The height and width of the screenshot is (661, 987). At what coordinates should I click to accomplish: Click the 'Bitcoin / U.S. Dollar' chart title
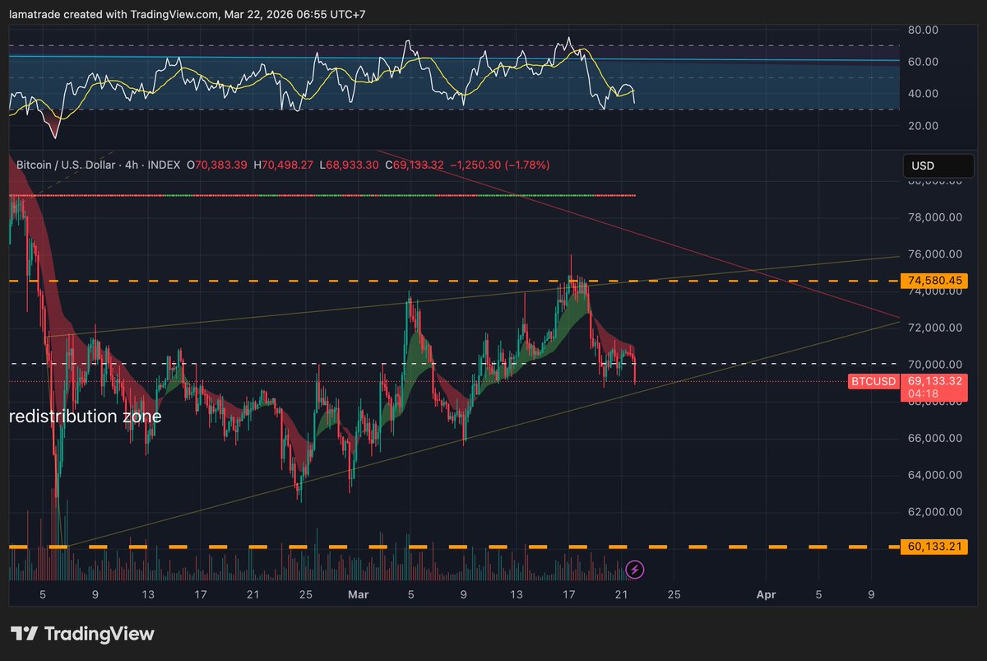tap(65, 165)
